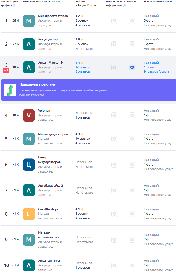The width and height of the screenshot is (176, 277).
Task: Click the verified checkmark in Автобатарейка 2 row
Action: (132, 190)
